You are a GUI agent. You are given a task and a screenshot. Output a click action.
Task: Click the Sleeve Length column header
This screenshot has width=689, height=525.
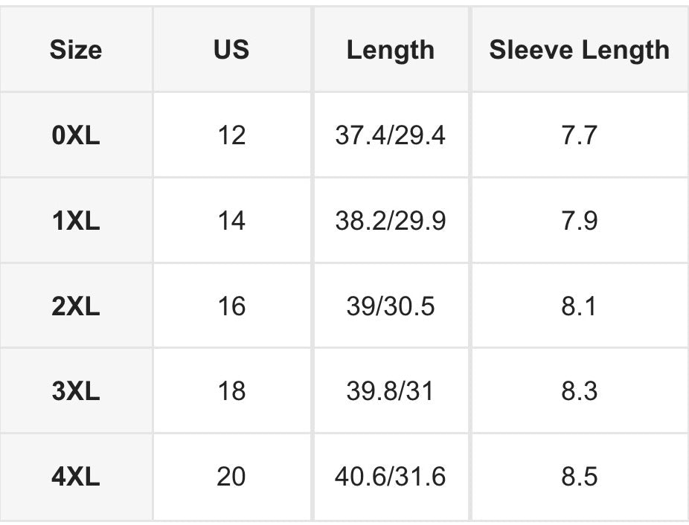point(580,49)
